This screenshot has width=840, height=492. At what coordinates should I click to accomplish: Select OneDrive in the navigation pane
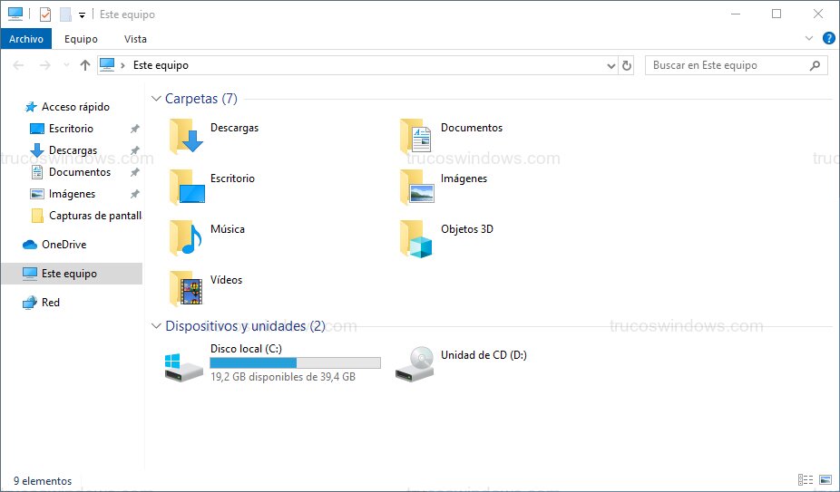(x=63, y=245)
